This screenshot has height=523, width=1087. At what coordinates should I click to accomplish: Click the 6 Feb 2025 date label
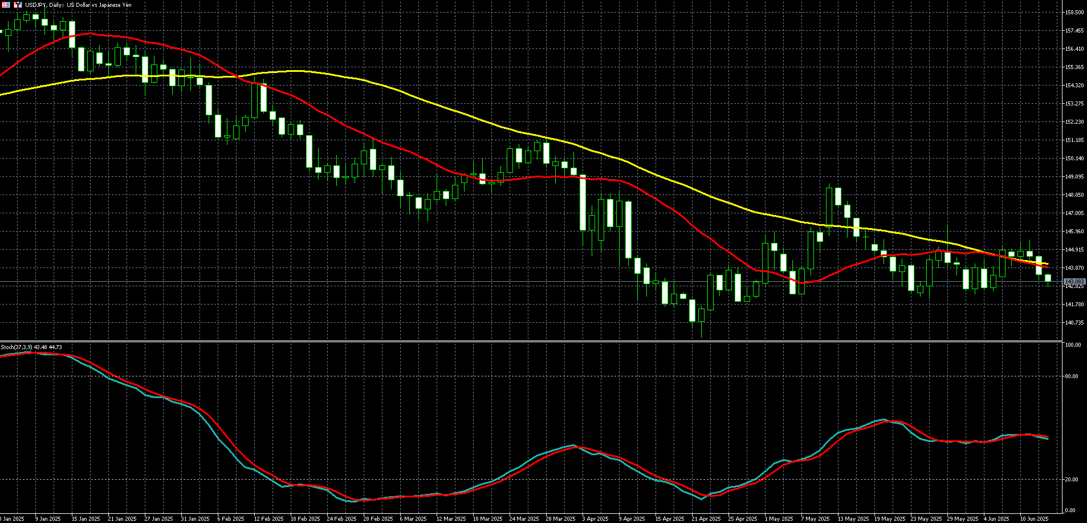click(x=231, y=519)
